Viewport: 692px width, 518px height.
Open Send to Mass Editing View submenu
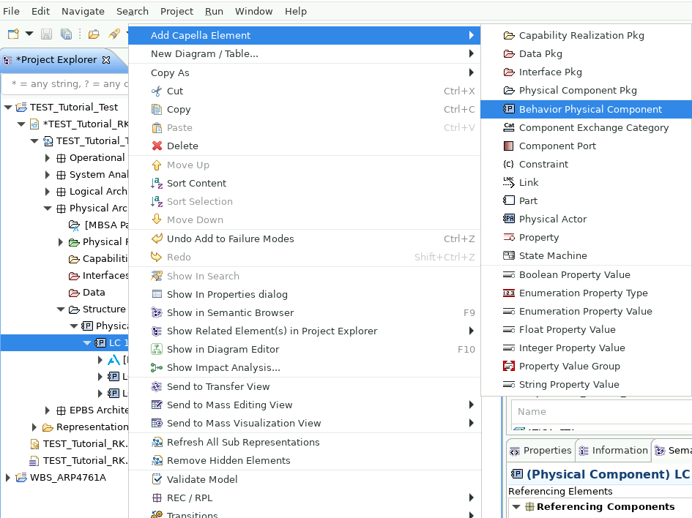(305, 405)
